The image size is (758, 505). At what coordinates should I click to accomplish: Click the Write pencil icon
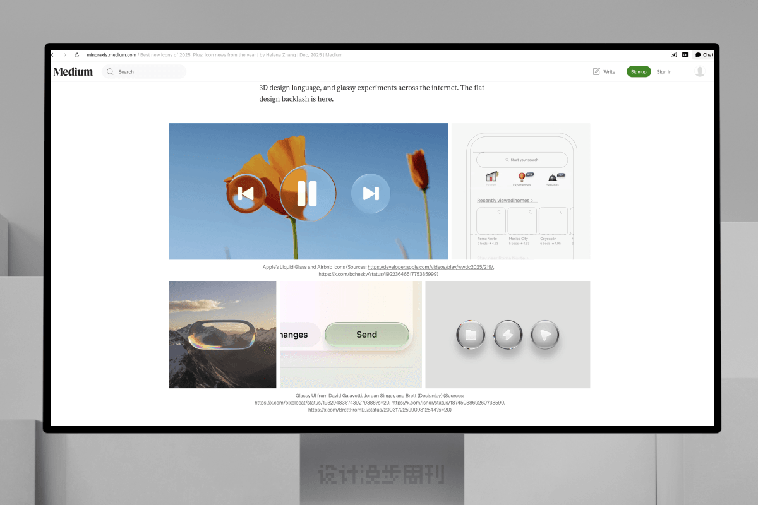tap(597, 72)
